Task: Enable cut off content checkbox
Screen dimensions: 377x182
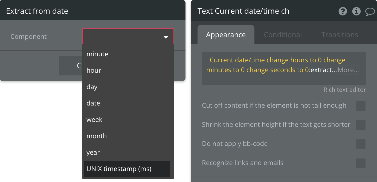Action: point(360,106)
